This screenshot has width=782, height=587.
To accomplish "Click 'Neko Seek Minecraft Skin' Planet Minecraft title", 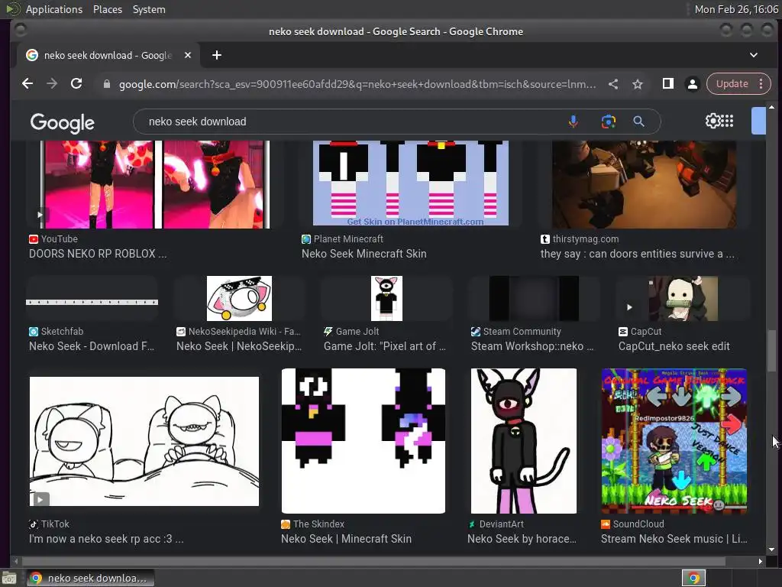I will click(x=364, y=254).
